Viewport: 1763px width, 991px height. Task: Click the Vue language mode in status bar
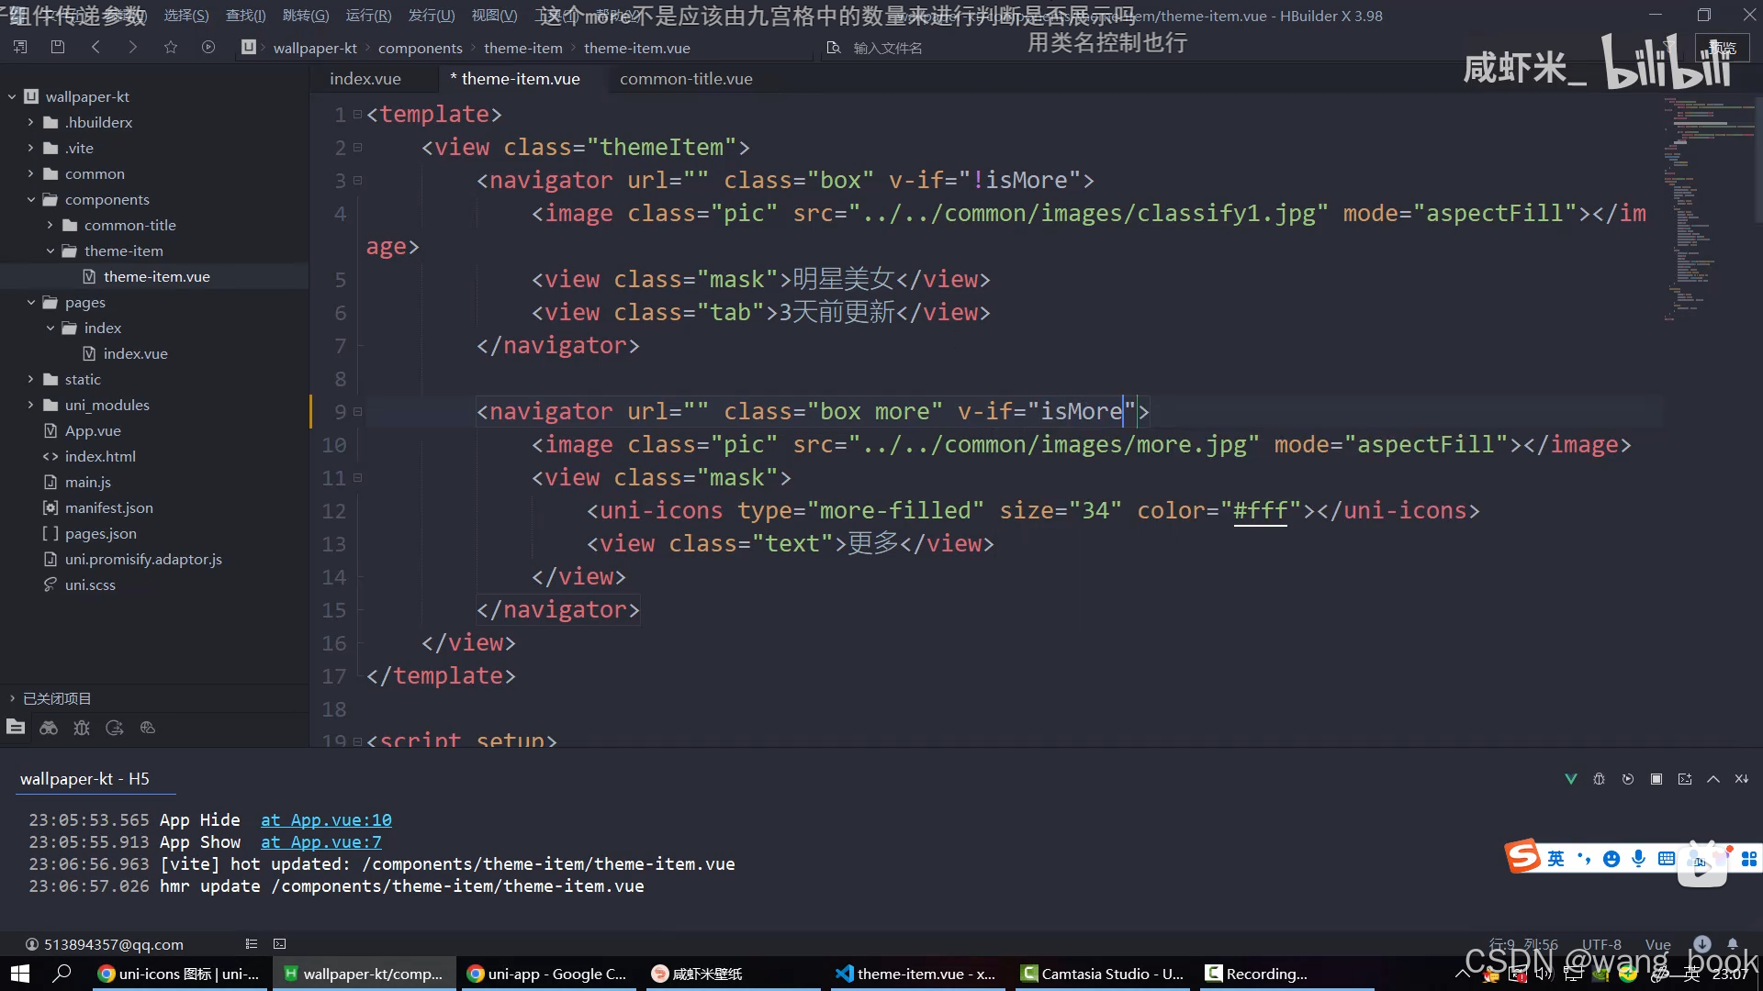point(1657,944)
